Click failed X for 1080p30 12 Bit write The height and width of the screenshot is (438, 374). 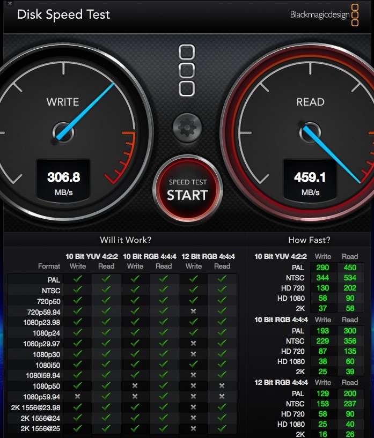193,354
